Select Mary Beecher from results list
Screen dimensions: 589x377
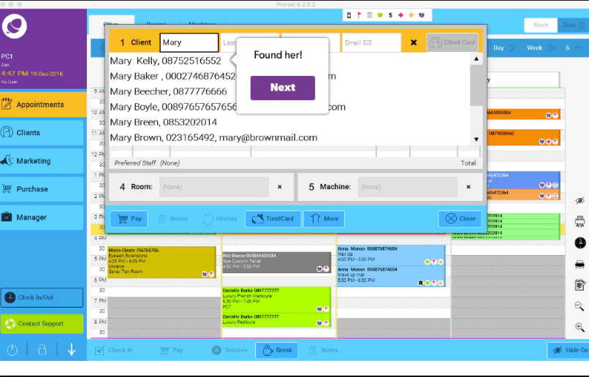point(169,91)
